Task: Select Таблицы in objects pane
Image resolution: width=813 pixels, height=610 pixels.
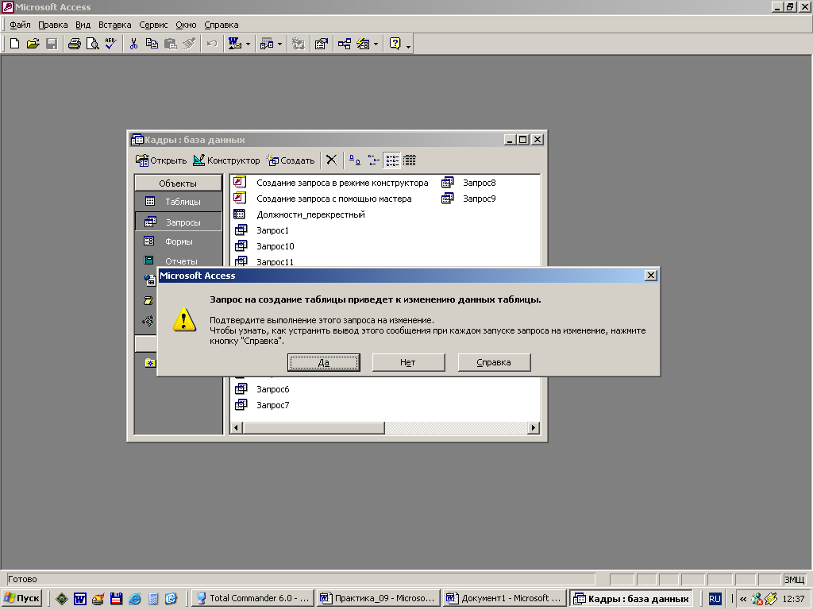Action: tap(178, 202)
